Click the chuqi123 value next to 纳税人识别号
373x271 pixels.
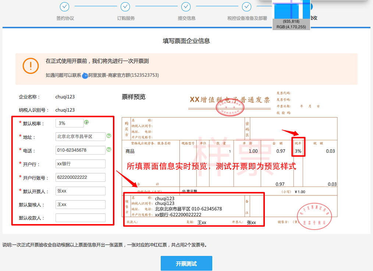point(65,110)
